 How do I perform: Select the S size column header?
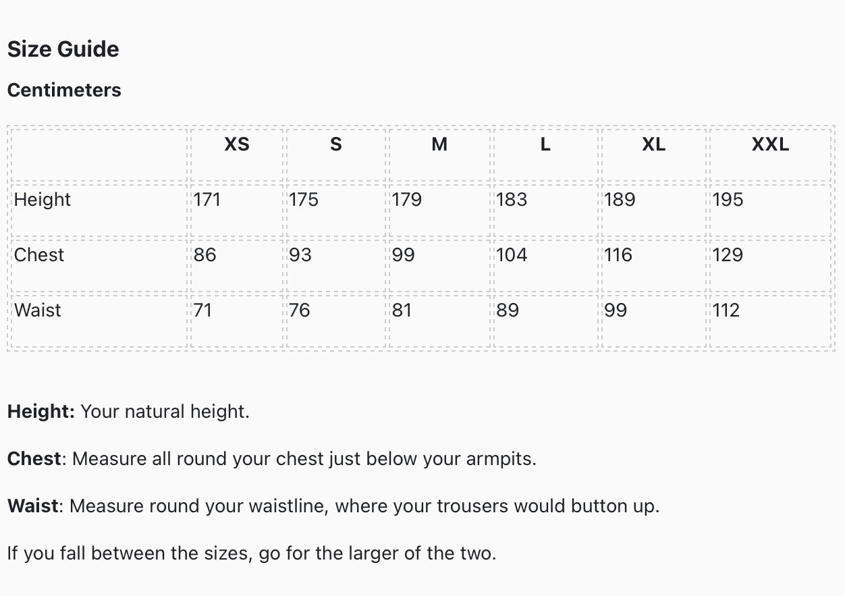pyautogui.click(x=336, y=144)
